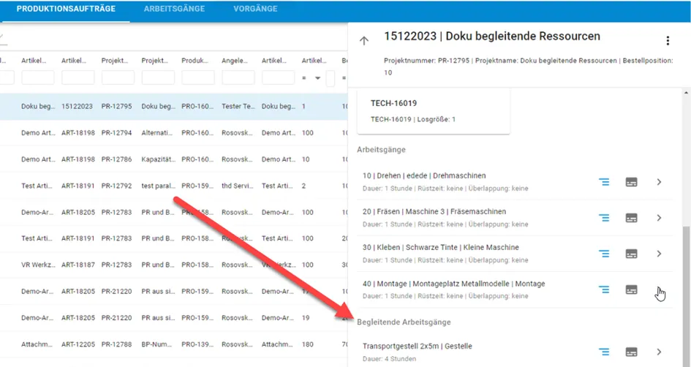
Task: Select table cell PR-12788
Action: click(x=116, y=344)
